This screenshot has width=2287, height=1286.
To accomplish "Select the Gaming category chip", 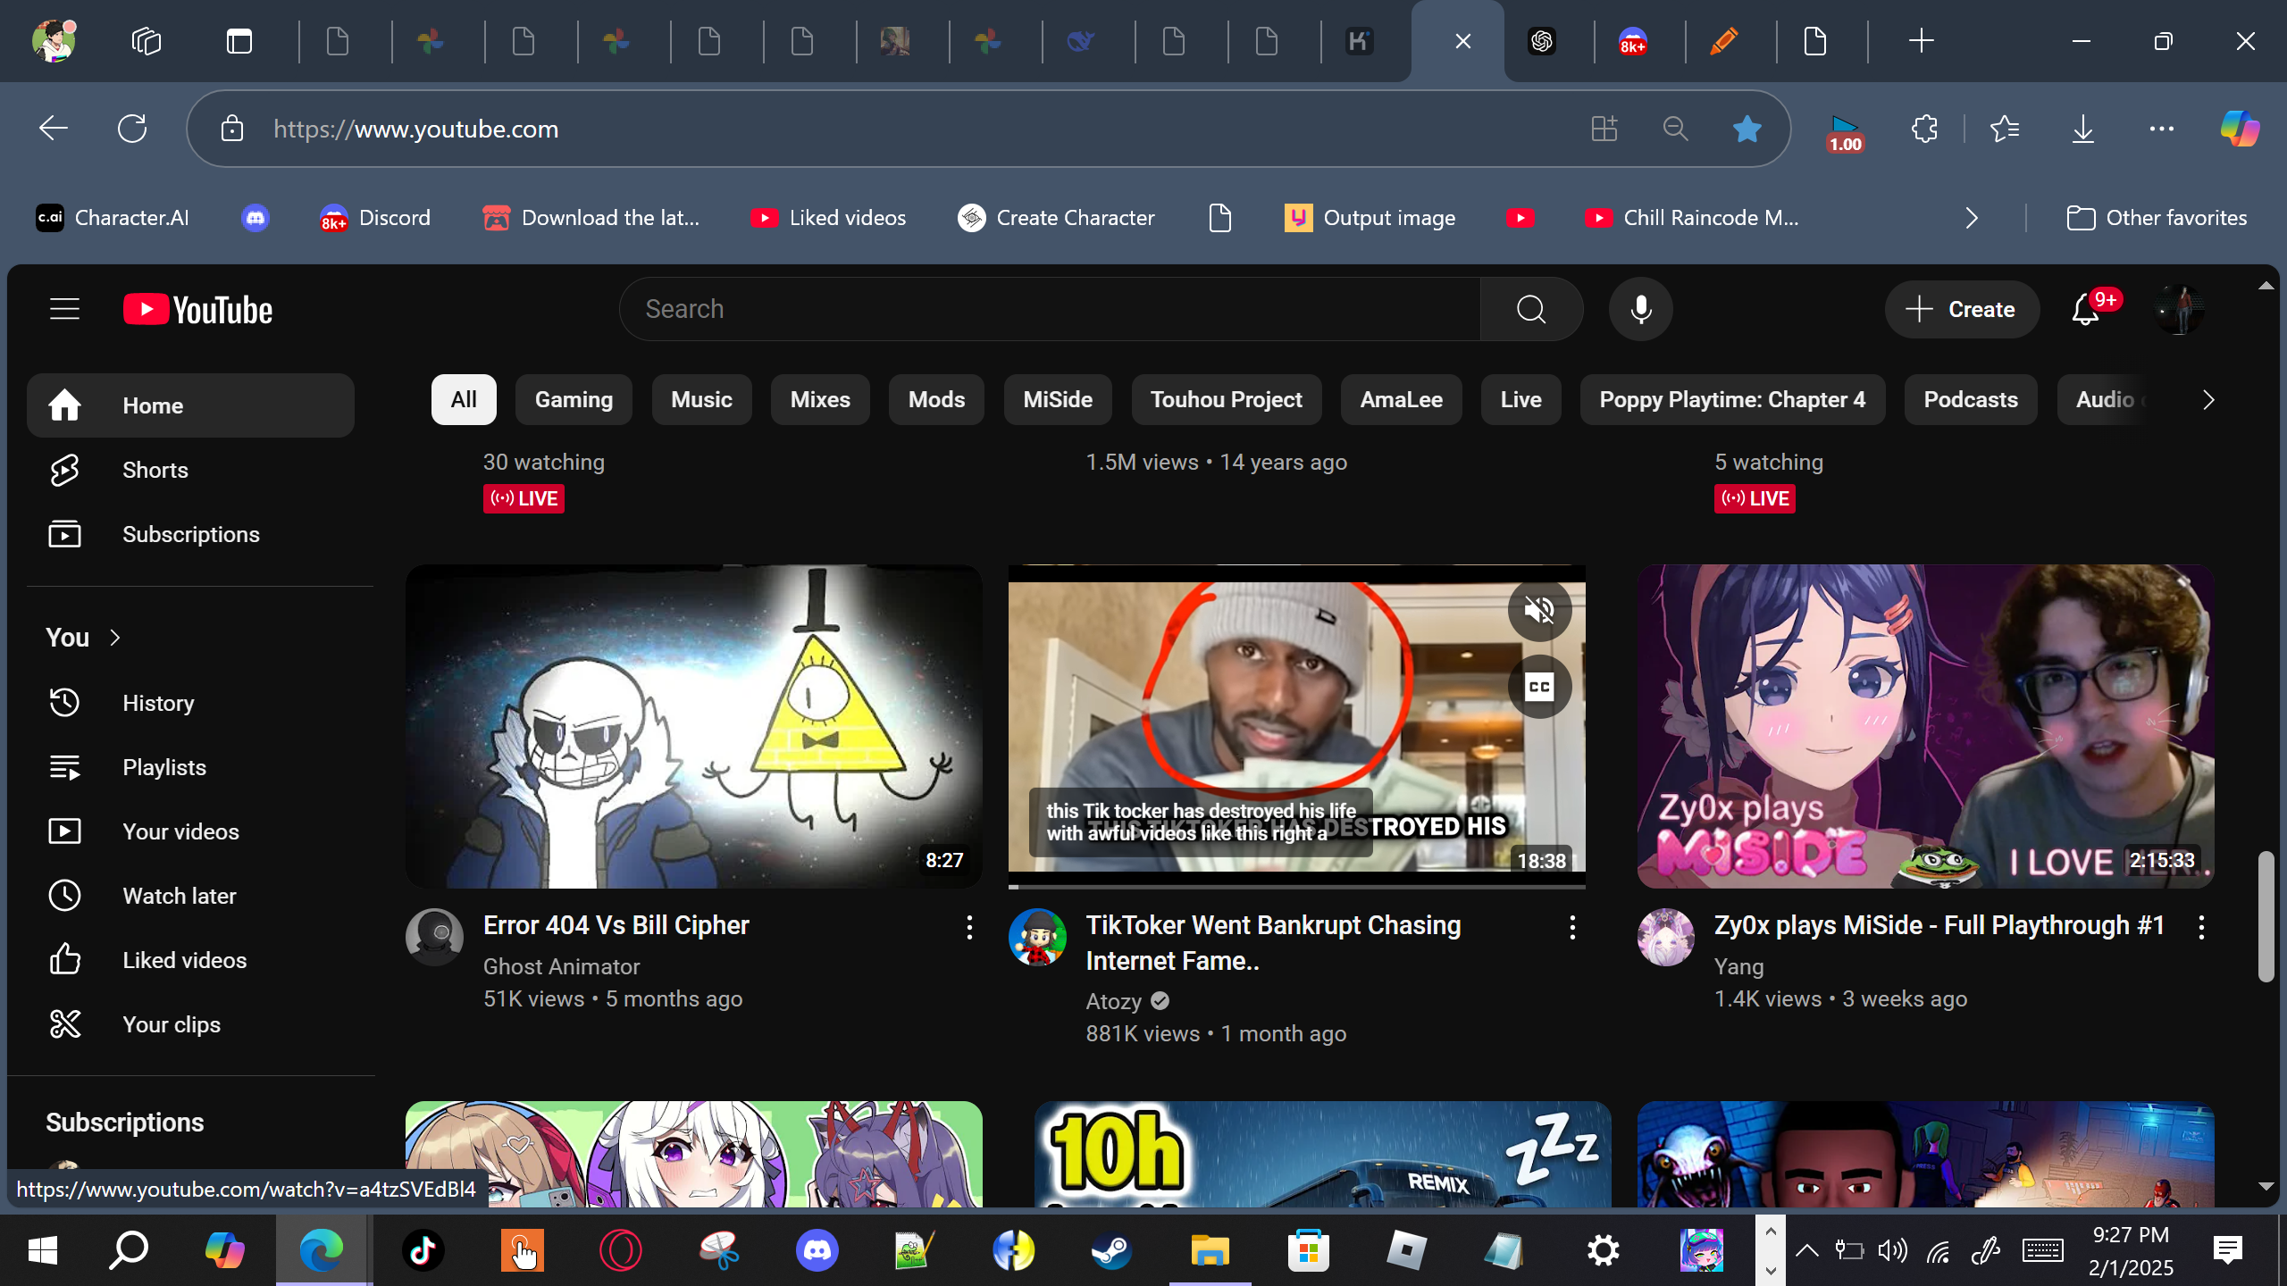I will (574, 400).
